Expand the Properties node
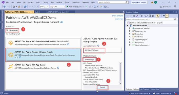 click(130, 34)
